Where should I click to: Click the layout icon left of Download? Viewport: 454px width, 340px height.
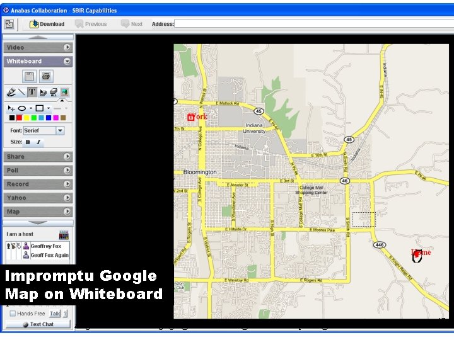[9, 24]
